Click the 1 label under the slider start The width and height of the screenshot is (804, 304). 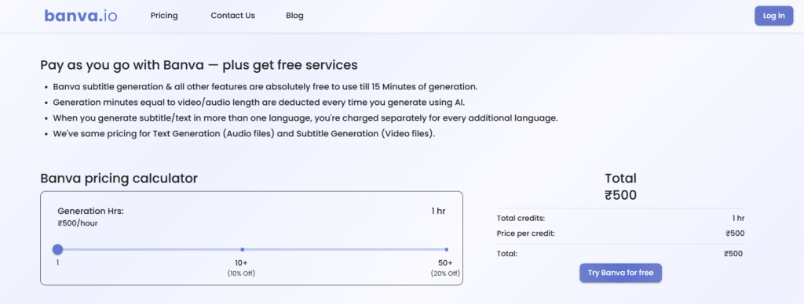coord(57,262)
